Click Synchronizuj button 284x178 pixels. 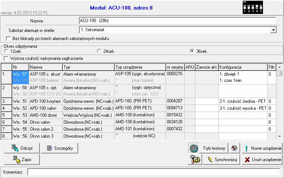[x=222, y=159]
